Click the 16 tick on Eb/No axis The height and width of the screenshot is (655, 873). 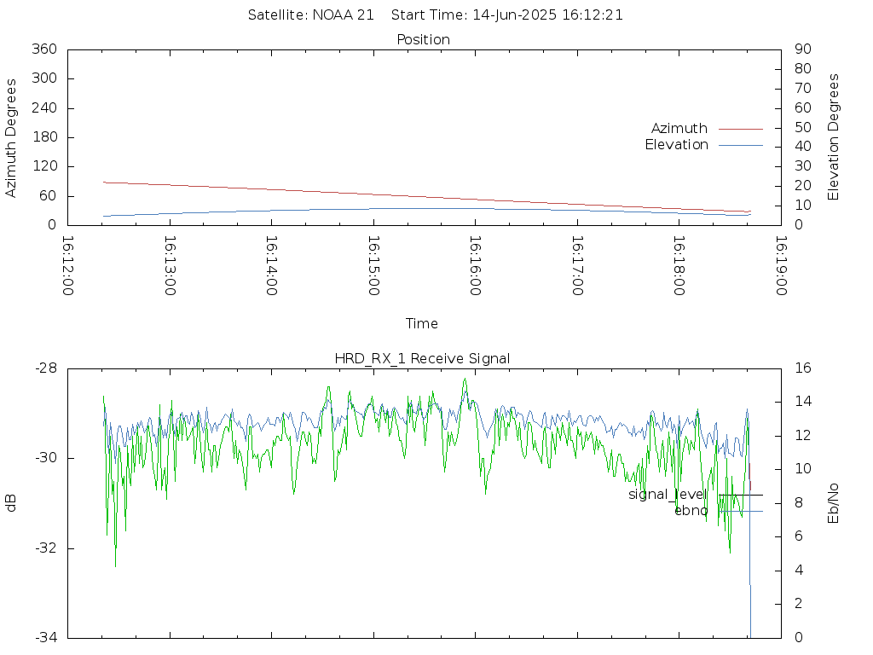pyautogui.click(x=803, y=368)
